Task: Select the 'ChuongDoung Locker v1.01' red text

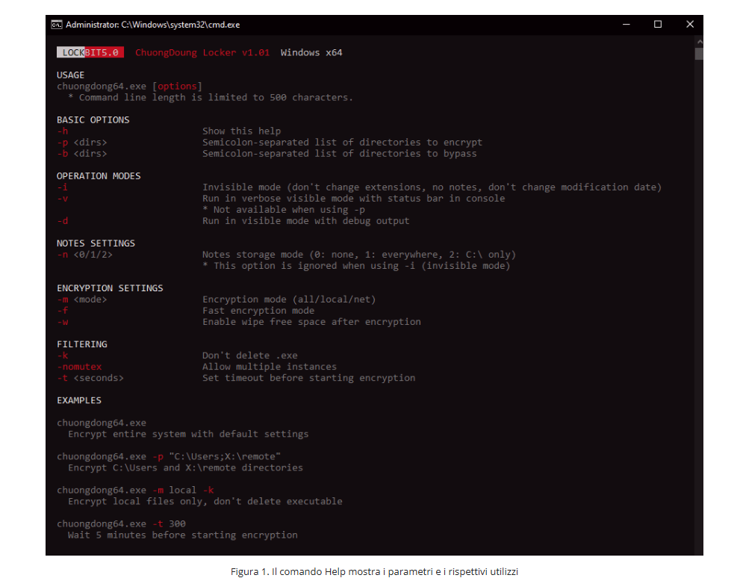Action: pos(202,52)
